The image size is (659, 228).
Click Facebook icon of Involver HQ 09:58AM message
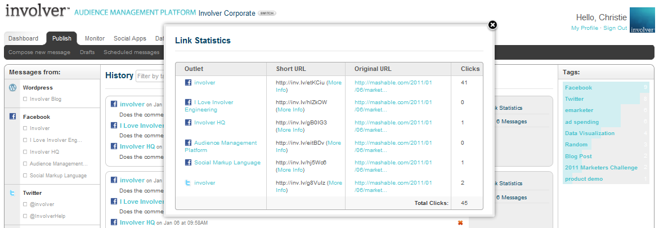coord(114,222)
